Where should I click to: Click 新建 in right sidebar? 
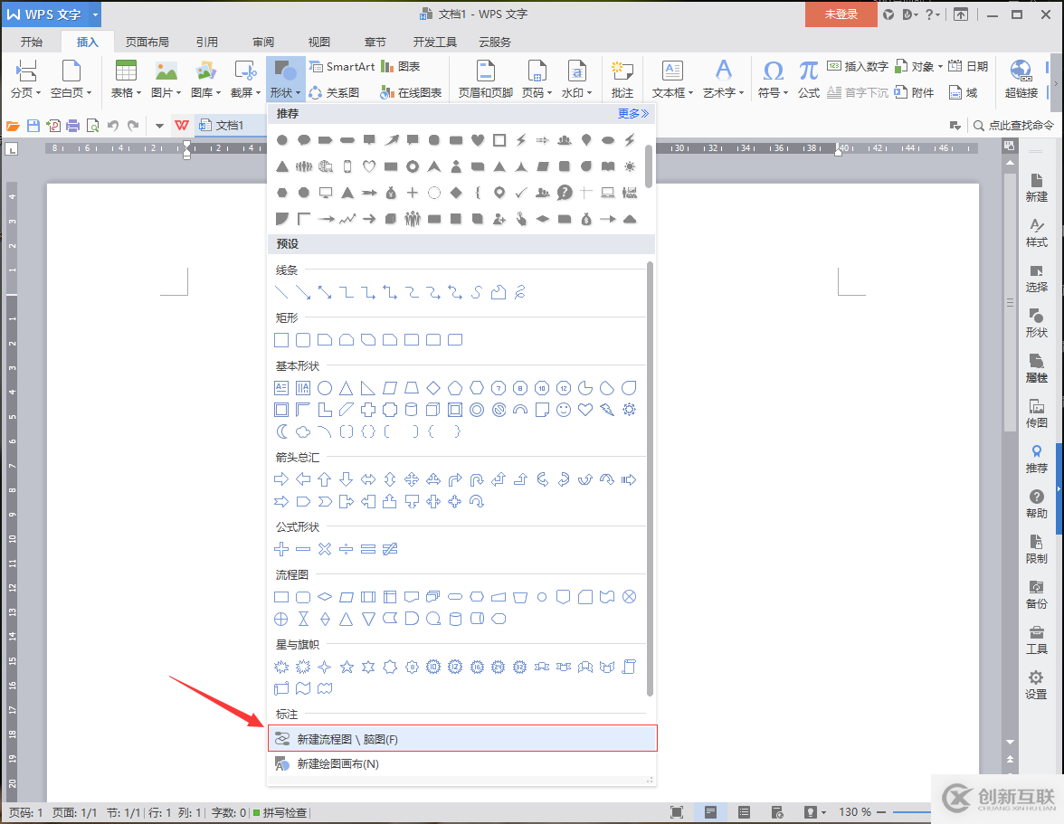point(1036,188)
